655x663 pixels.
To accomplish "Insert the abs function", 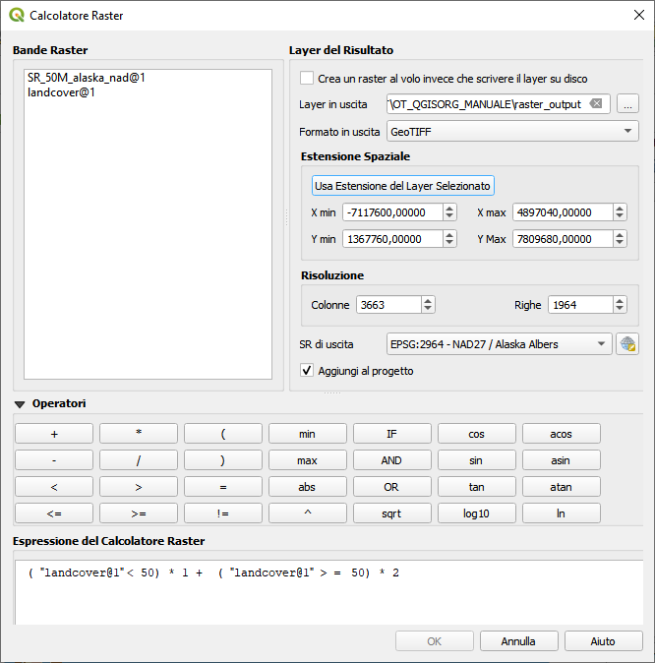I will pos(308,487).
